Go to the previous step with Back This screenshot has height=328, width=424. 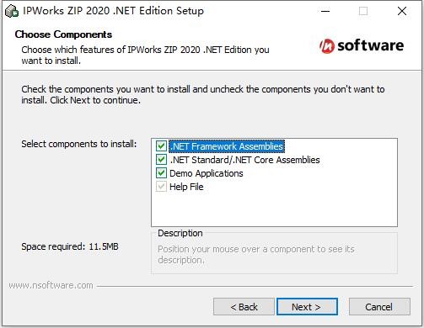pos(244,307)
